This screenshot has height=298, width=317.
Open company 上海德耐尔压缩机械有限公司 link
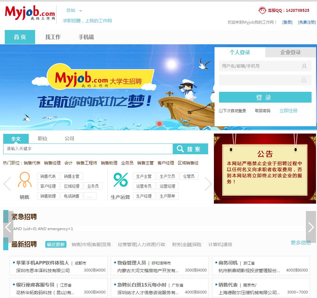point(249,292)
